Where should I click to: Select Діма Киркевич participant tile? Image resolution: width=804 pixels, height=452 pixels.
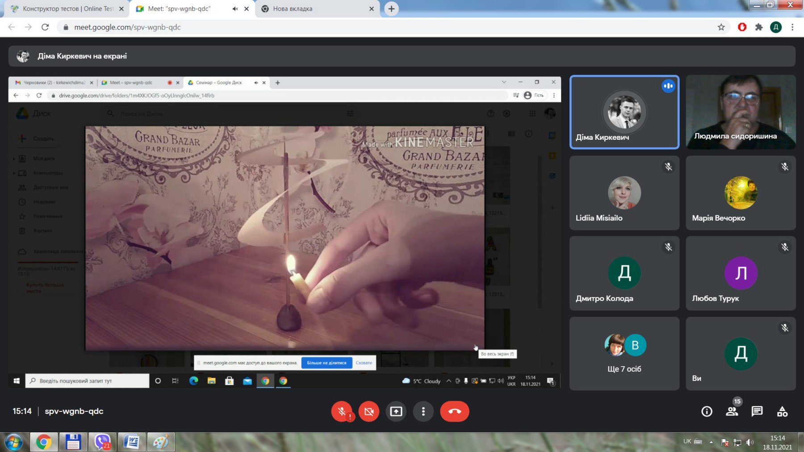coord(624,112)
